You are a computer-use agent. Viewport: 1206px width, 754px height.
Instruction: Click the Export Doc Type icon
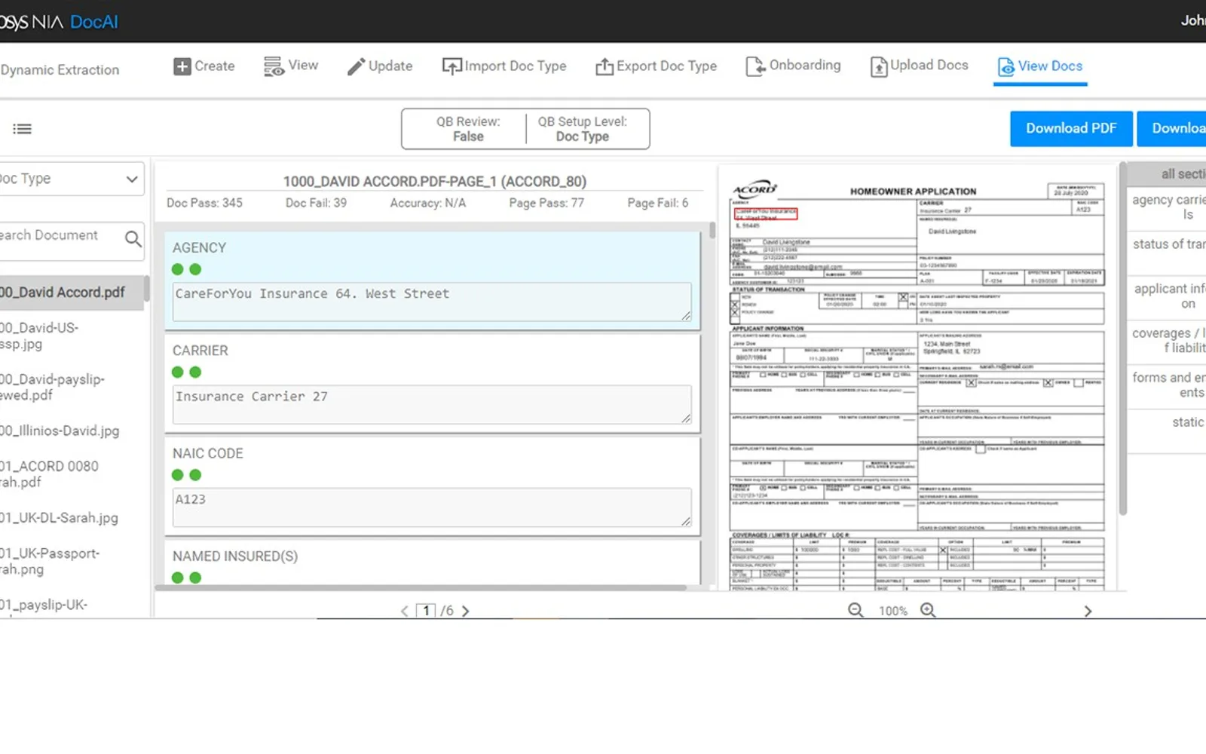click(x=605, y=67)
